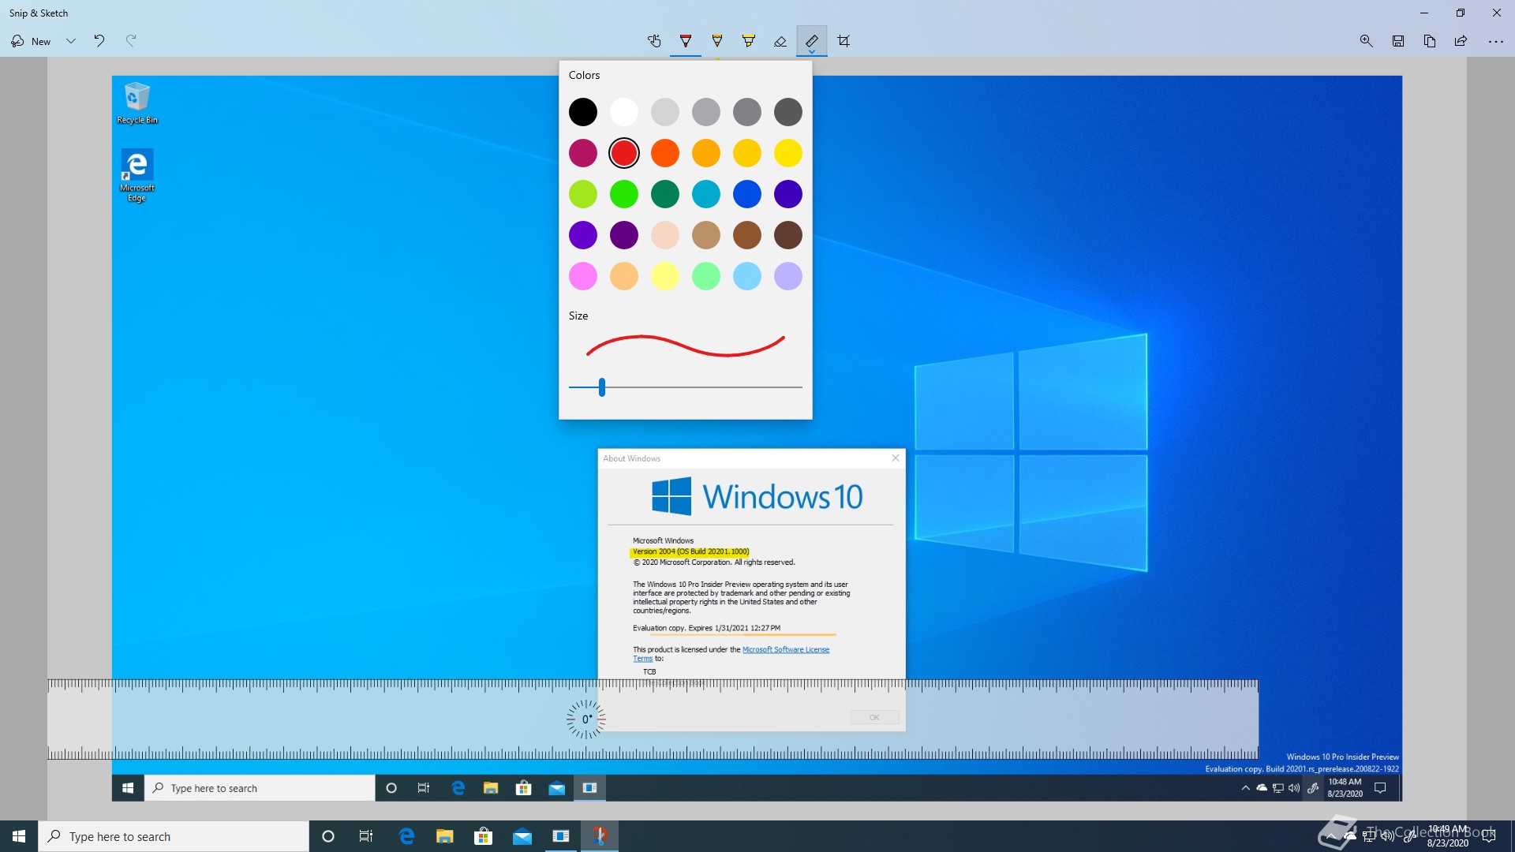
Task: Create a New snip
Action: pyautogui.click(x=32, y=41)
